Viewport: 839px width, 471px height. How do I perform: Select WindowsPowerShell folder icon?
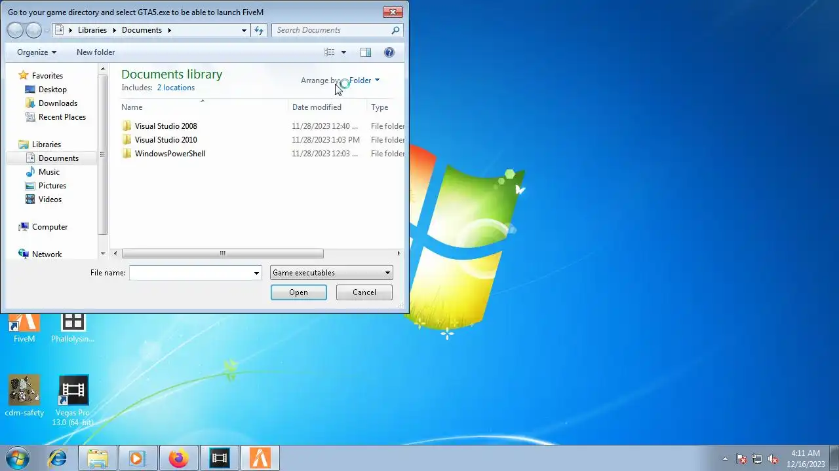click(x=127, y=153)
